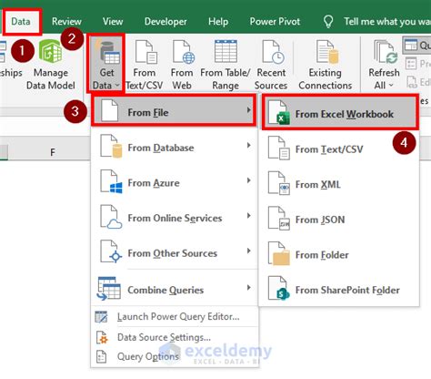This screenshot has width=431, height=379.
Task: Click the Existing Connections ribbon icon
Action: coord(326,52)
